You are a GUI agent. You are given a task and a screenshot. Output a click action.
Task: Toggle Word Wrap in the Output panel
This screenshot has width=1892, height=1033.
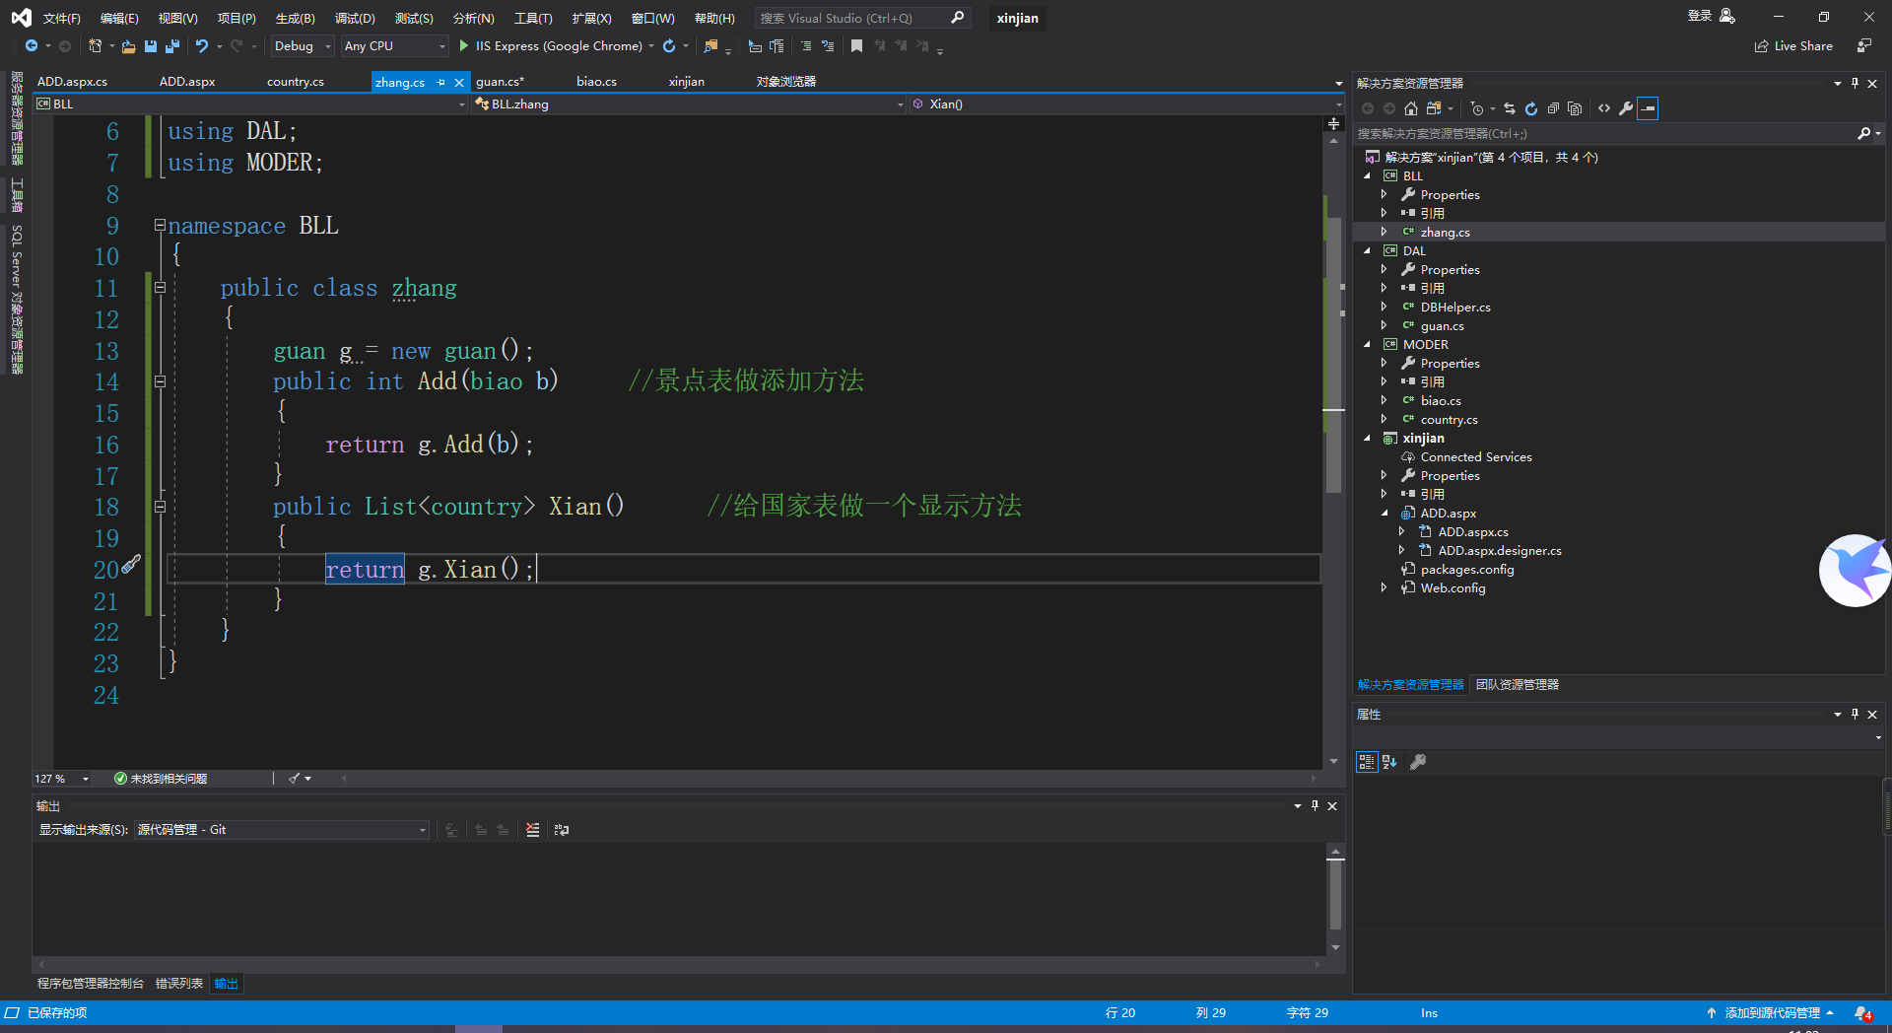click(x=562, y=830)
